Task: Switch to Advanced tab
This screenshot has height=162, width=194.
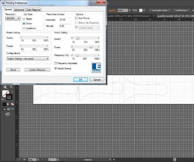Action: [19, 10]
